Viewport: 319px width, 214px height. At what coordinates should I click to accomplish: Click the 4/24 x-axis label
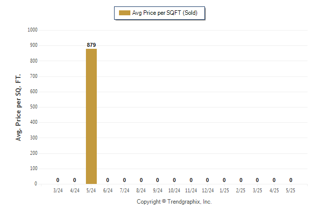click(75, 190)
